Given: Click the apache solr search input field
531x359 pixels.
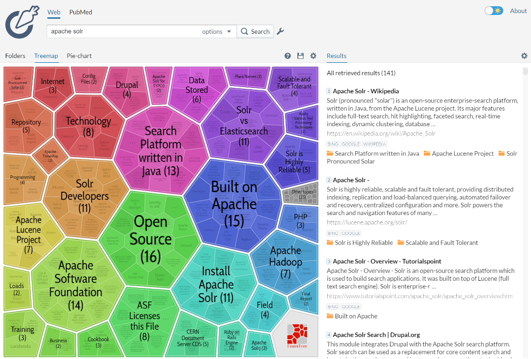Looking at the screenshot, I should [123, 31].
